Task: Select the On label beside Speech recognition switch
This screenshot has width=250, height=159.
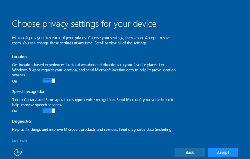Action: coord(15,111)
